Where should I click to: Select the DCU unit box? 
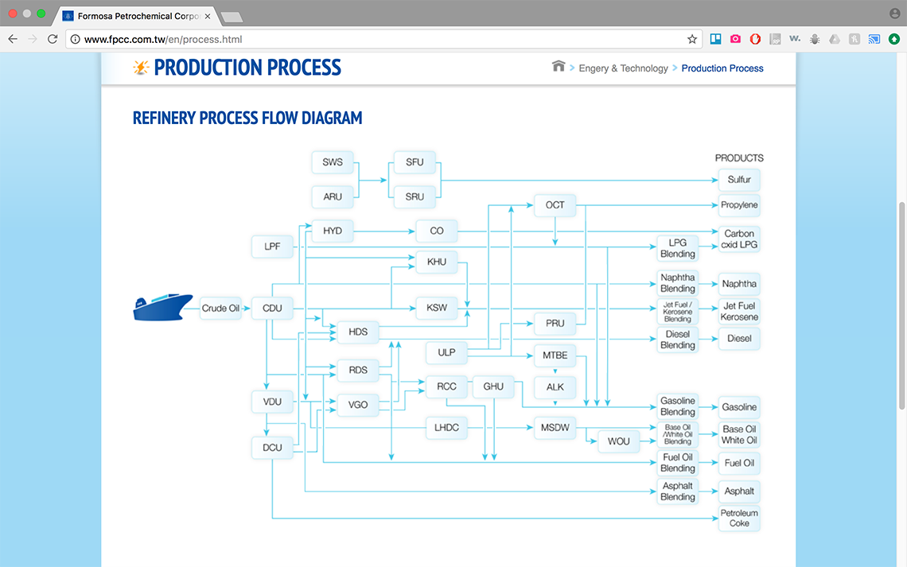tap(272, 448)
